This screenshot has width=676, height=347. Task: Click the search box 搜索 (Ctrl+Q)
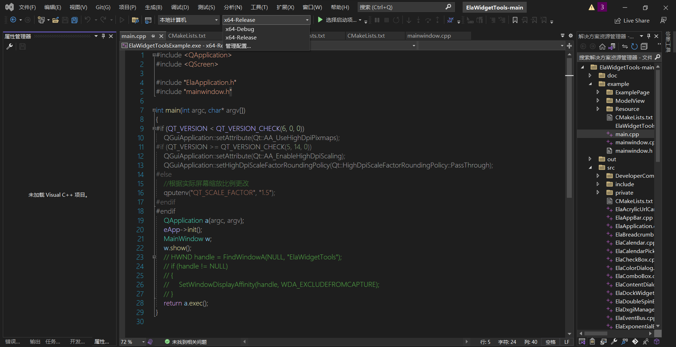pyautogui.click(x=406, y=7)
